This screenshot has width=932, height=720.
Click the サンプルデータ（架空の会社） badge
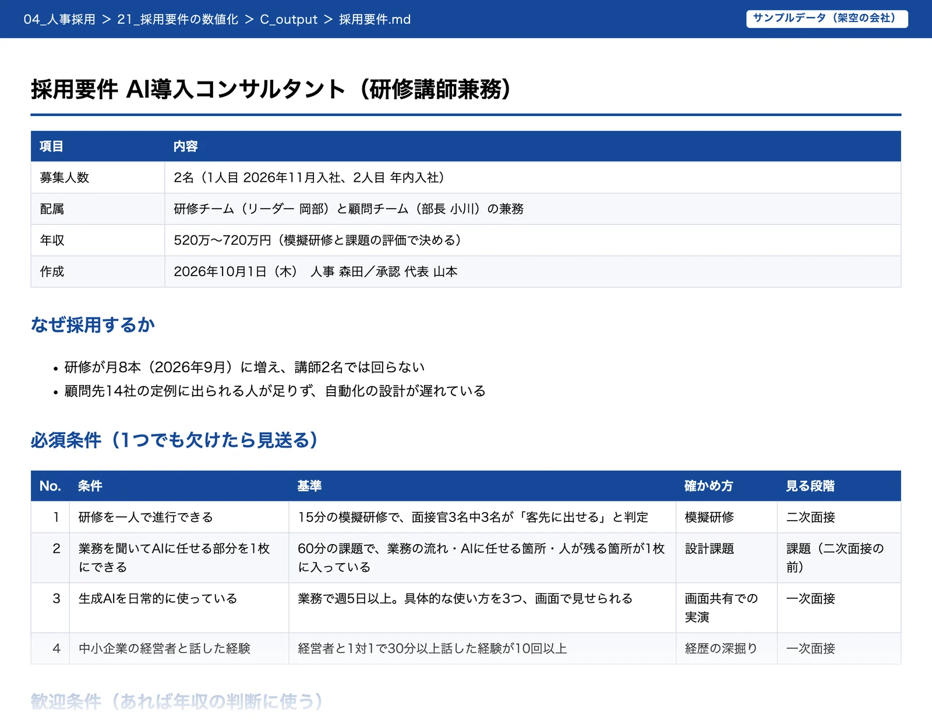[x=827, y=19]
